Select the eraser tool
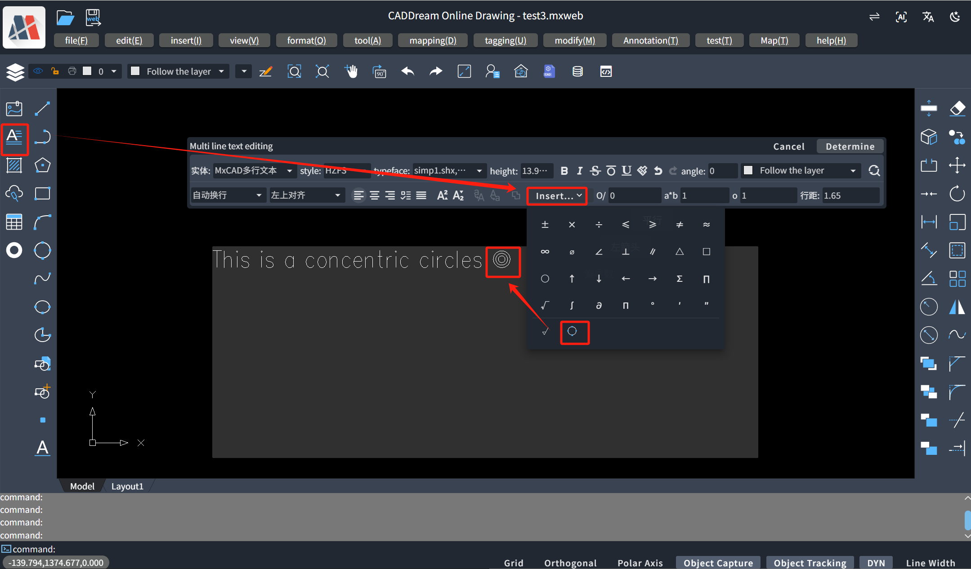971x569 pixels. (x=957, y=109)
